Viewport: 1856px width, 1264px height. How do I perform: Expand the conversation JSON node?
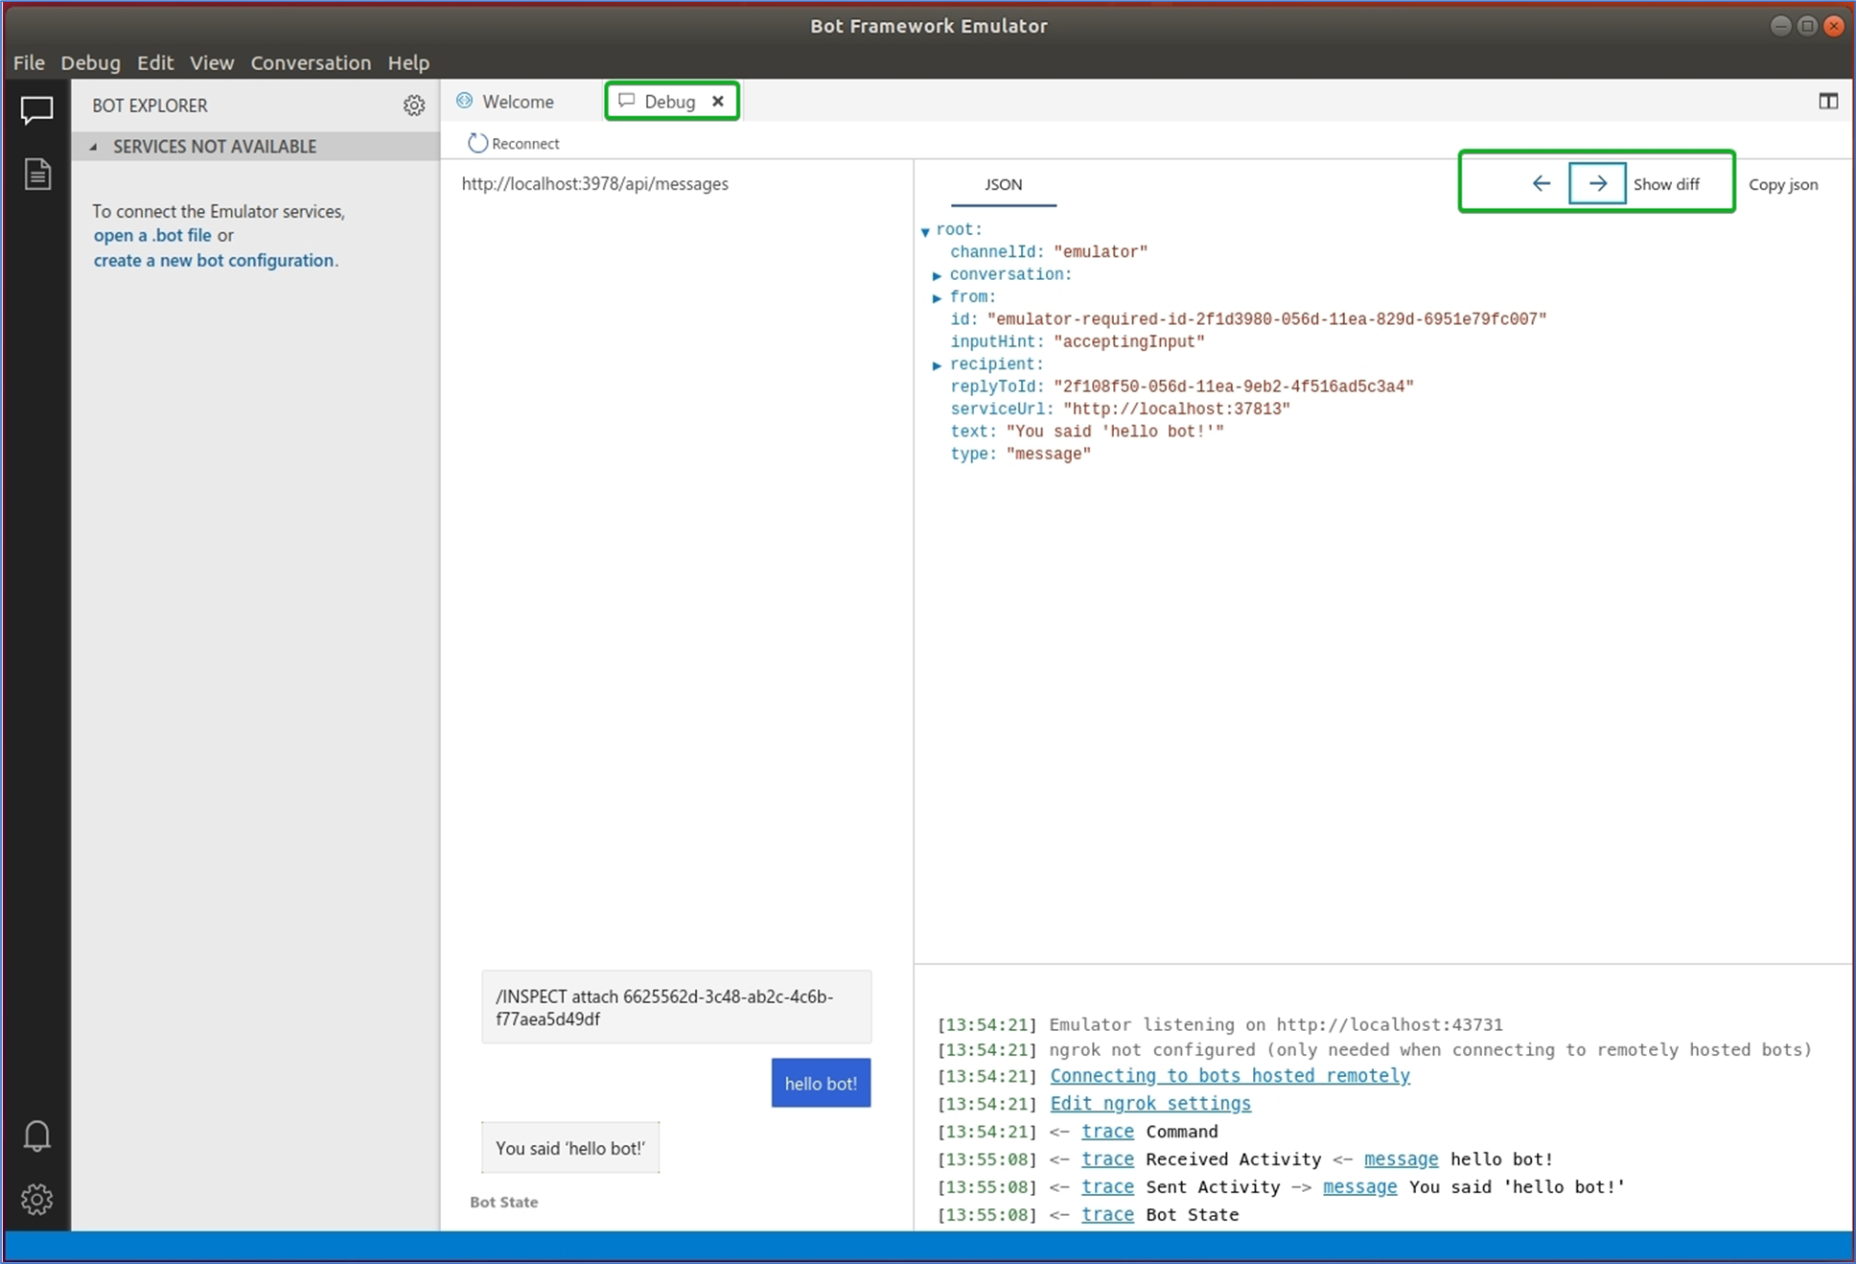coord(937,275)
